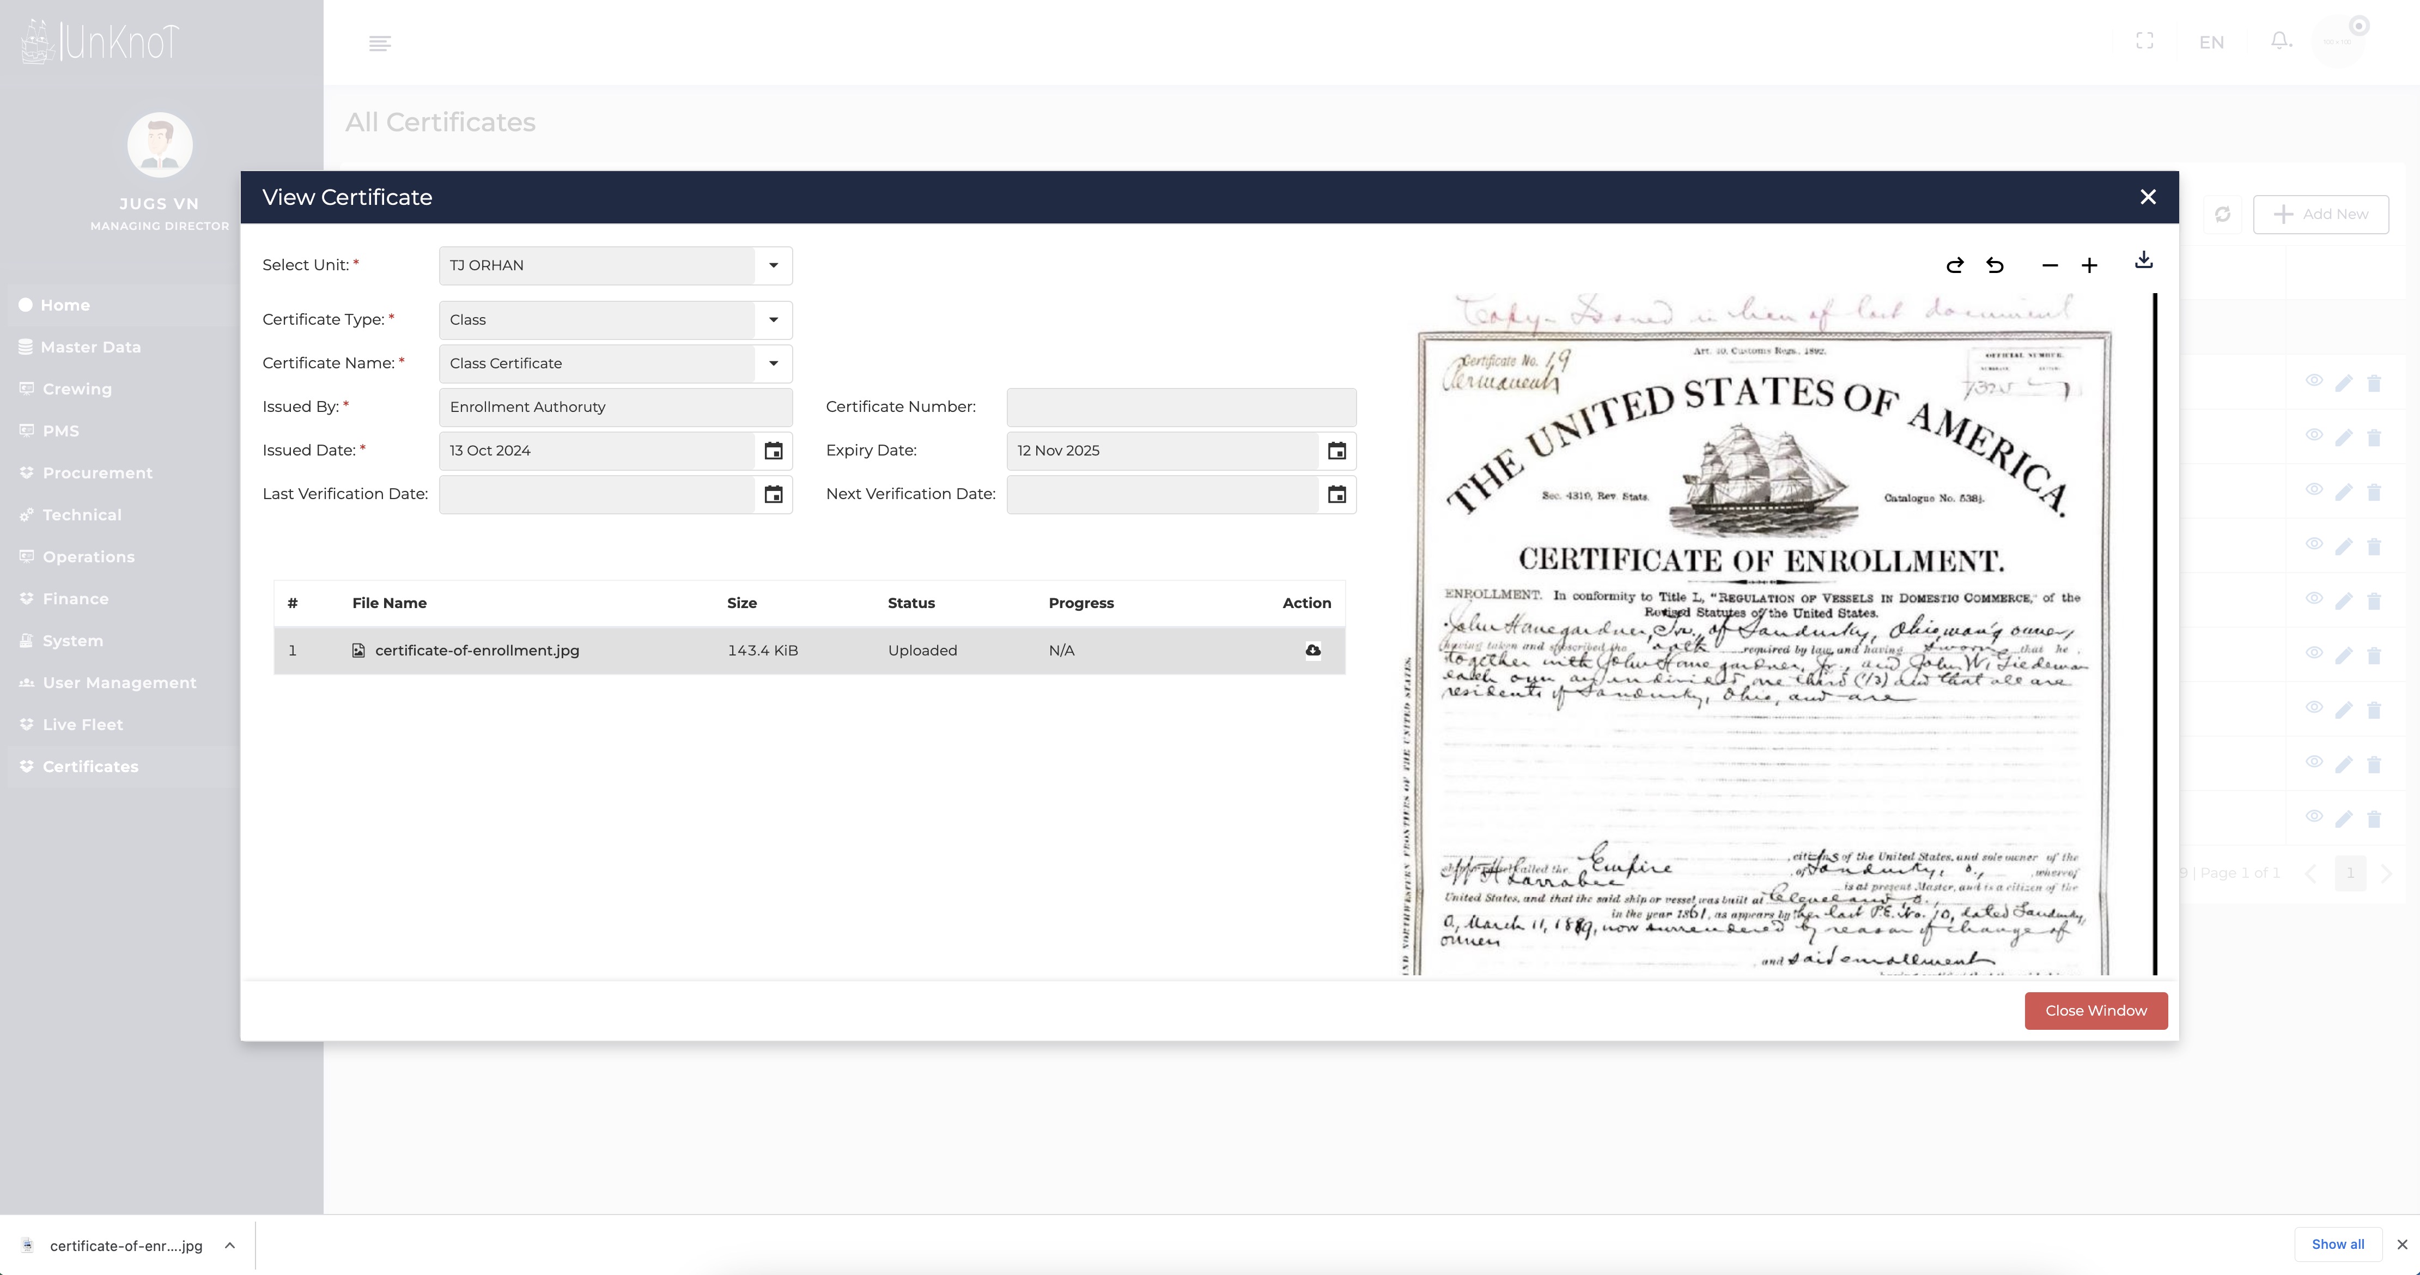Image resolution: width=2420 pixels, height=1275 pixels.
Task: Download the certificate preview image
Action: click(2143, 260)
